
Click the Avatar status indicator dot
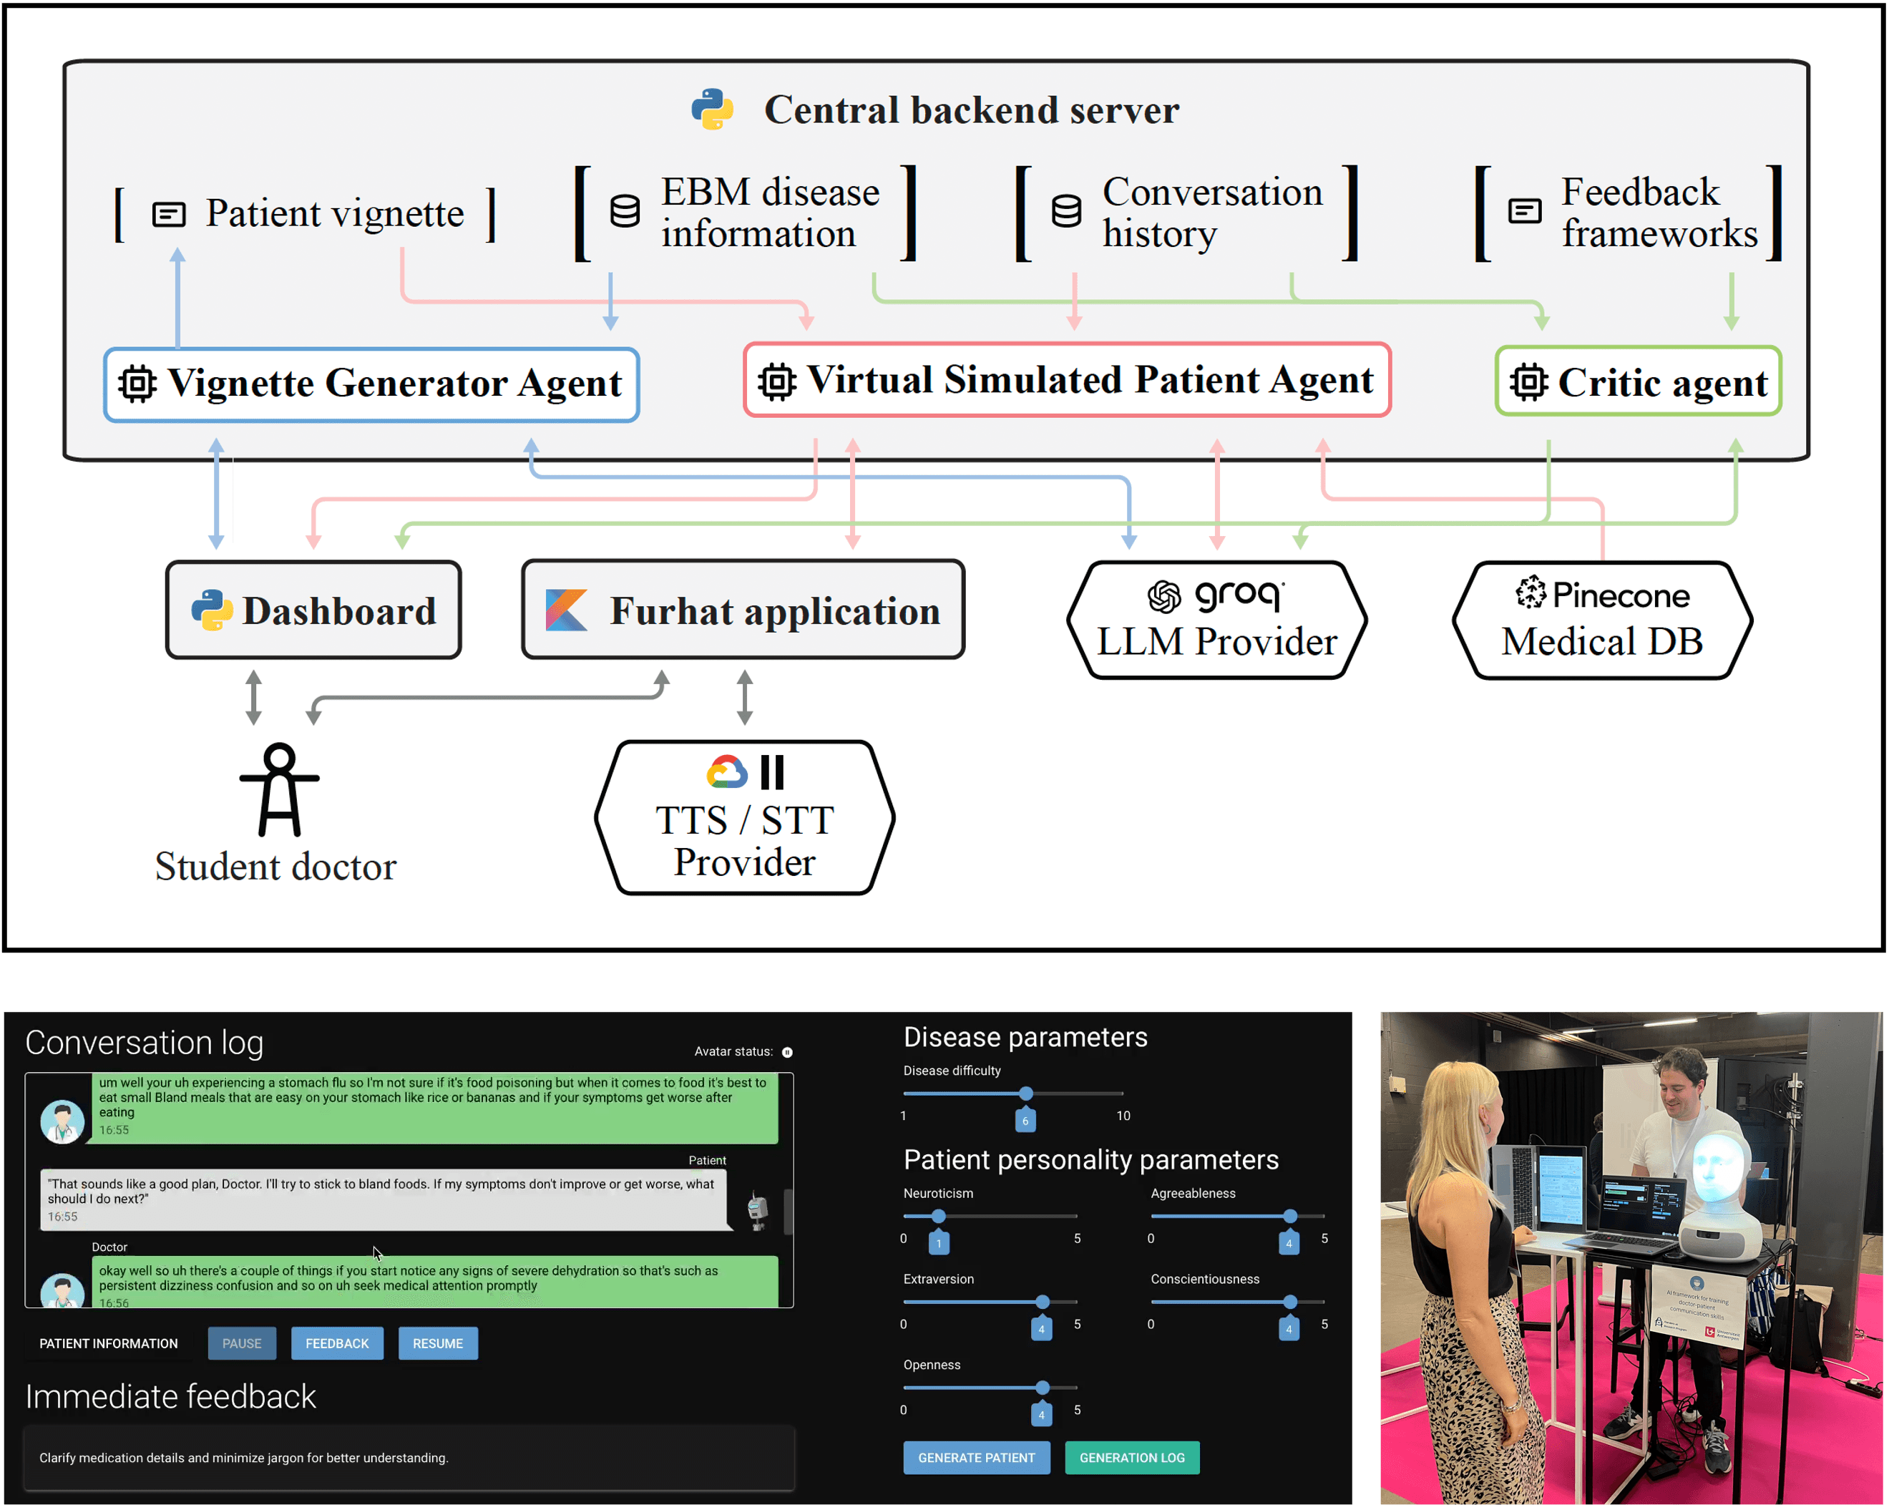tap(787, 1052)
